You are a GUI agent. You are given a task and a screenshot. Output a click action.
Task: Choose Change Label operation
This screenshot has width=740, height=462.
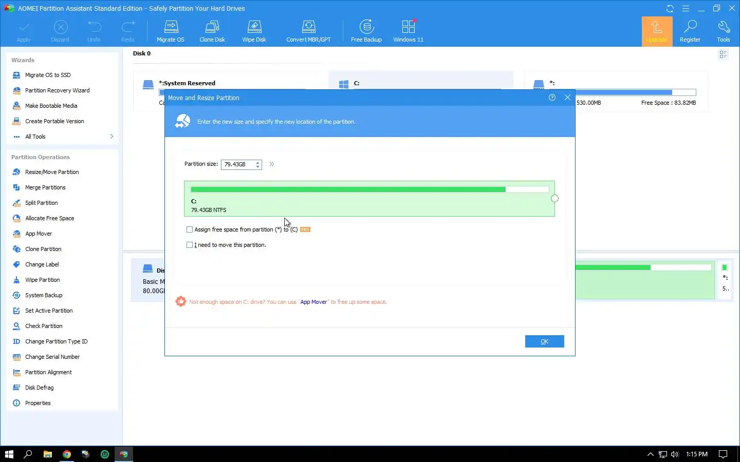click(x=42, y=264)
